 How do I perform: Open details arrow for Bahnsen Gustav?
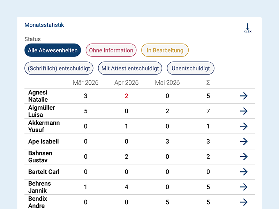[243, 156]
